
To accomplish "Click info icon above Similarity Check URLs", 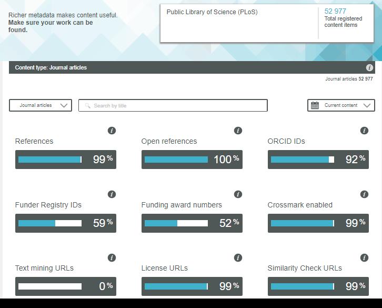I will click(364, 257).
